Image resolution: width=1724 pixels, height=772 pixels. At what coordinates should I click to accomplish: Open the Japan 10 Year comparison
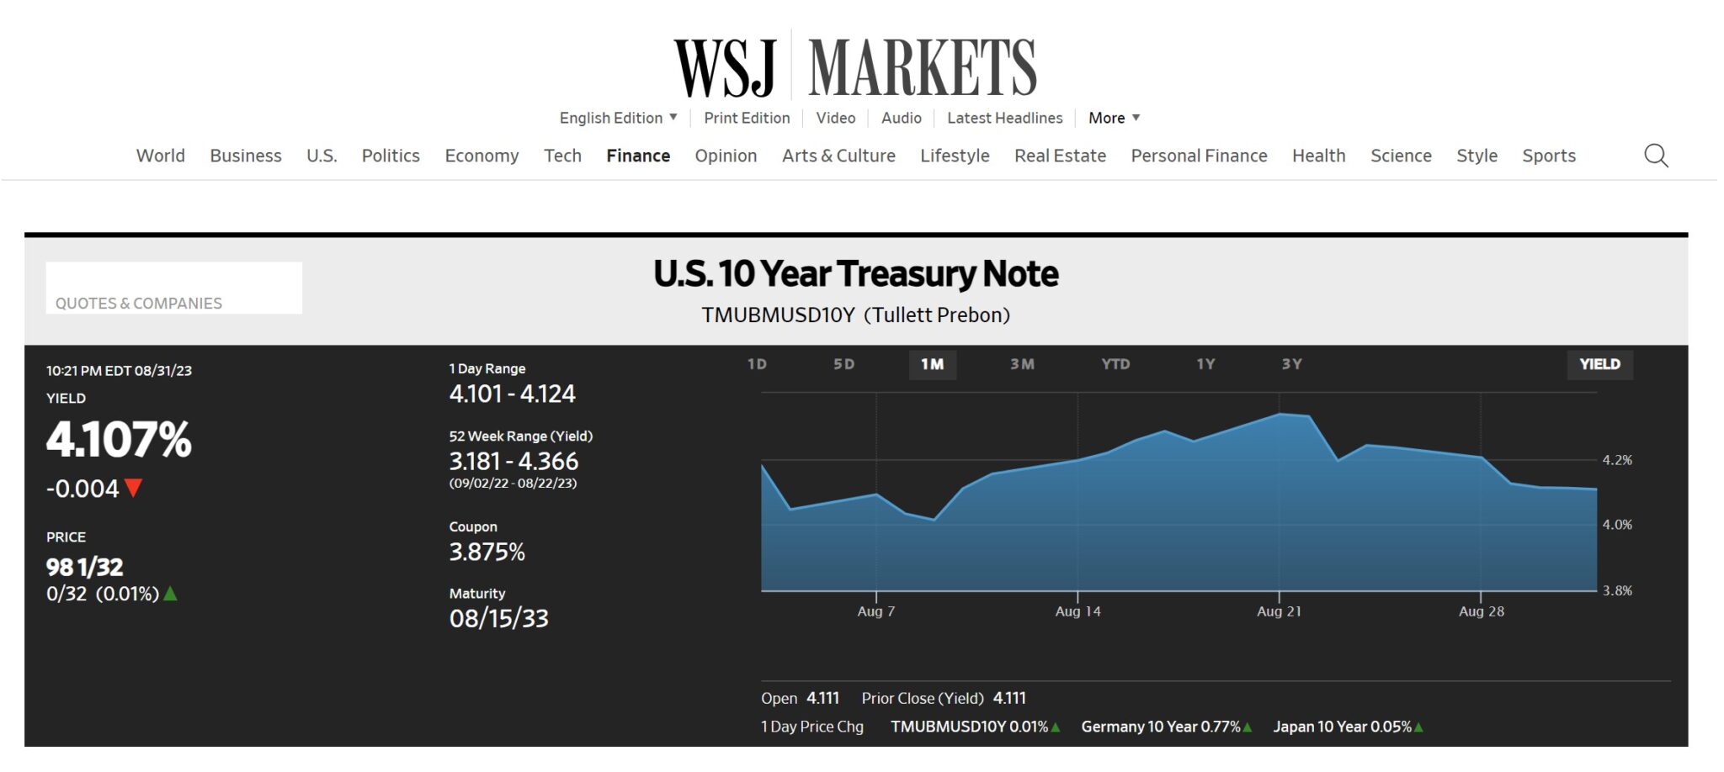1342,727
